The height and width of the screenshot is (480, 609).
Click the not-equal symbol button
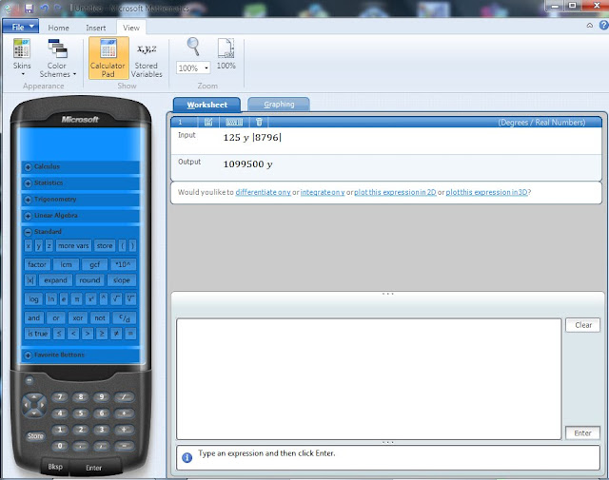click(116, 334)
